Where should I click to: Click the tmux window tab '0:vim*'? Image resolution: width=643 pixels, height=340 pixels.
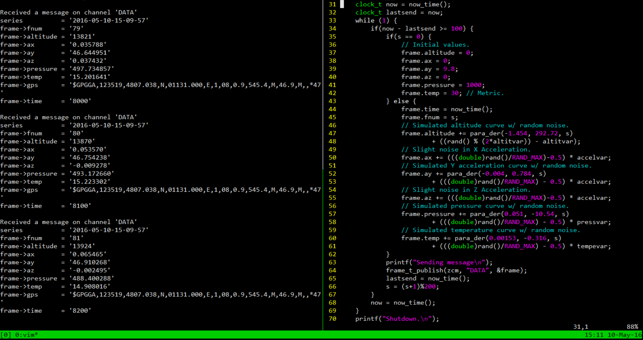coord(26,335)
